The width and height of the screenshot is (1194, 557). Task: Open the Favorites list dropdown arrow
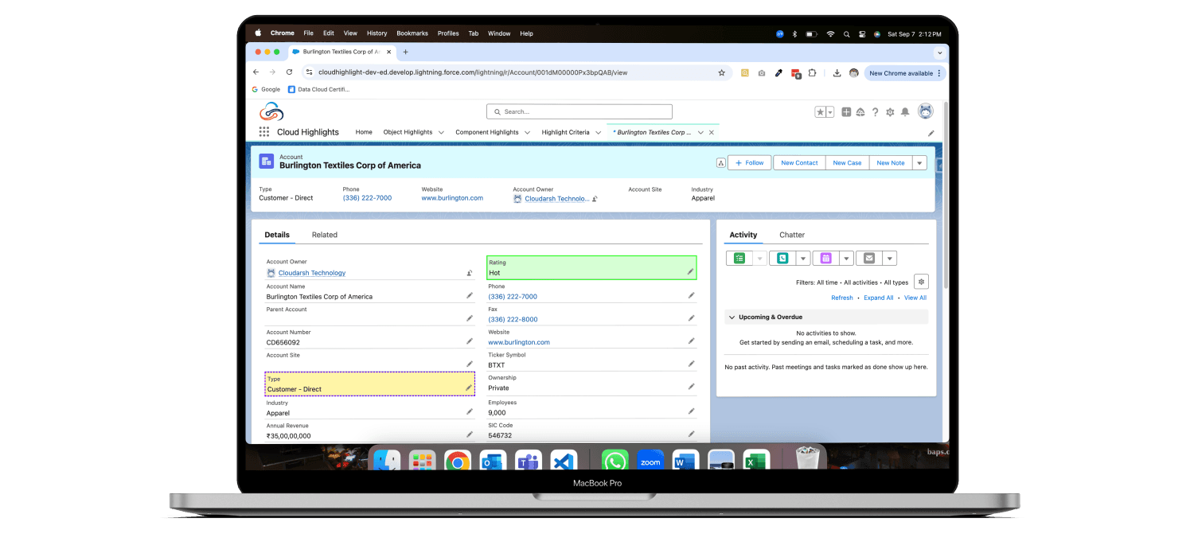pyautogui.click(x=830, y=112)
